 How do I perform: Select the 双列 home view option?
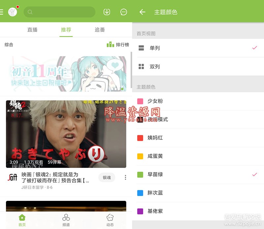[198, 66]
